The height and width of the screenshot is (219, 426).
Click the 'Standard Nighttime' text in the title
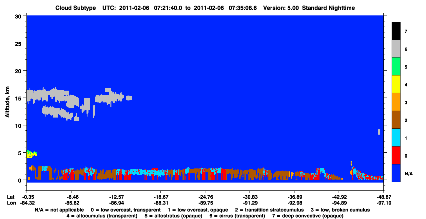[329, 8]
